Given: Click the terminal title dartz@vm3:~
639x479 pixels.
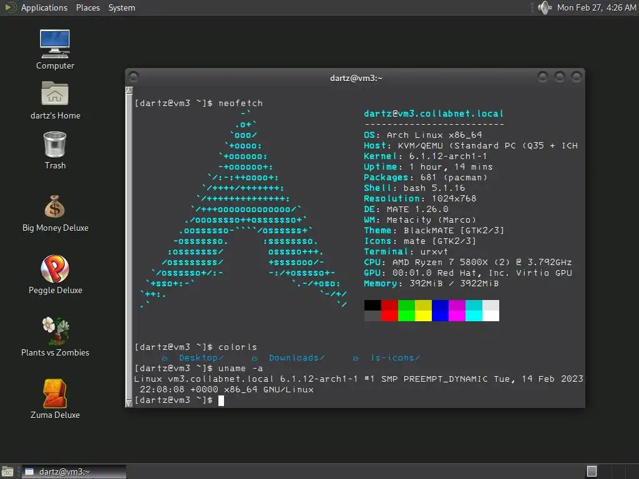Looking at the screenshot, I should click(x=356, y=78).
